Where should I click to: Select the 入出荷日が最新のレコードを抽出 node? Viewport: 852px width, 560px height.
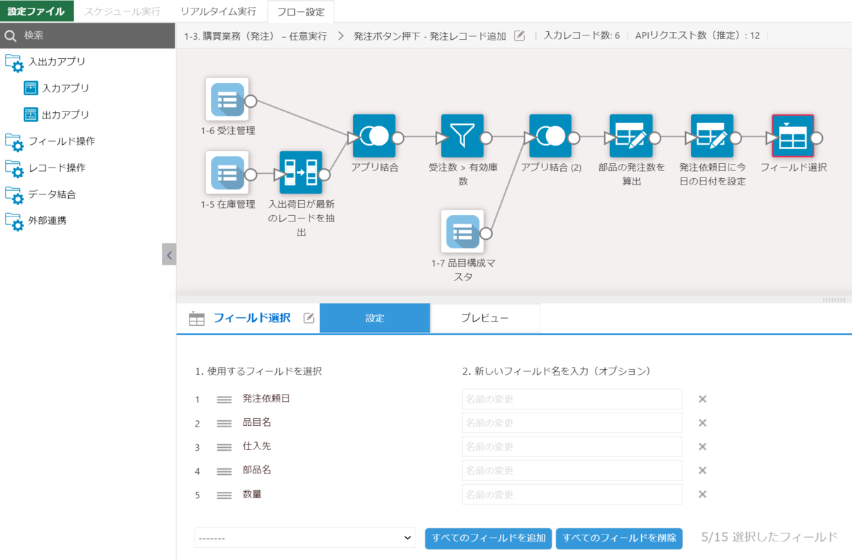(300, 172)
